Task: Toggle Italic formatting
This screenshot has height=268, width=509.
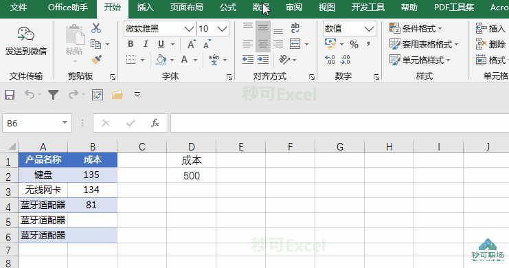Action: (146, 44)
